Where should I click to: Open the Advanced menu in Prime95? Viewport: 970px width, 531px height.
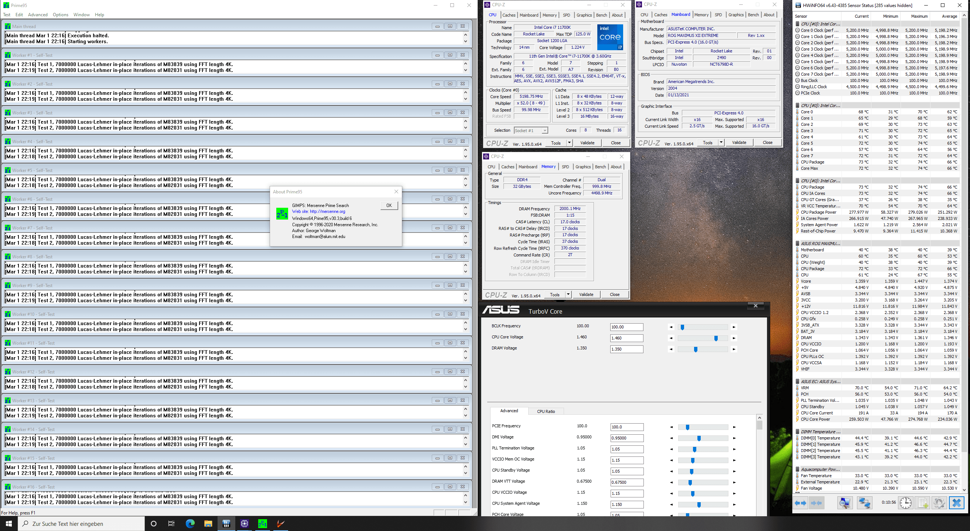(38, 15)
